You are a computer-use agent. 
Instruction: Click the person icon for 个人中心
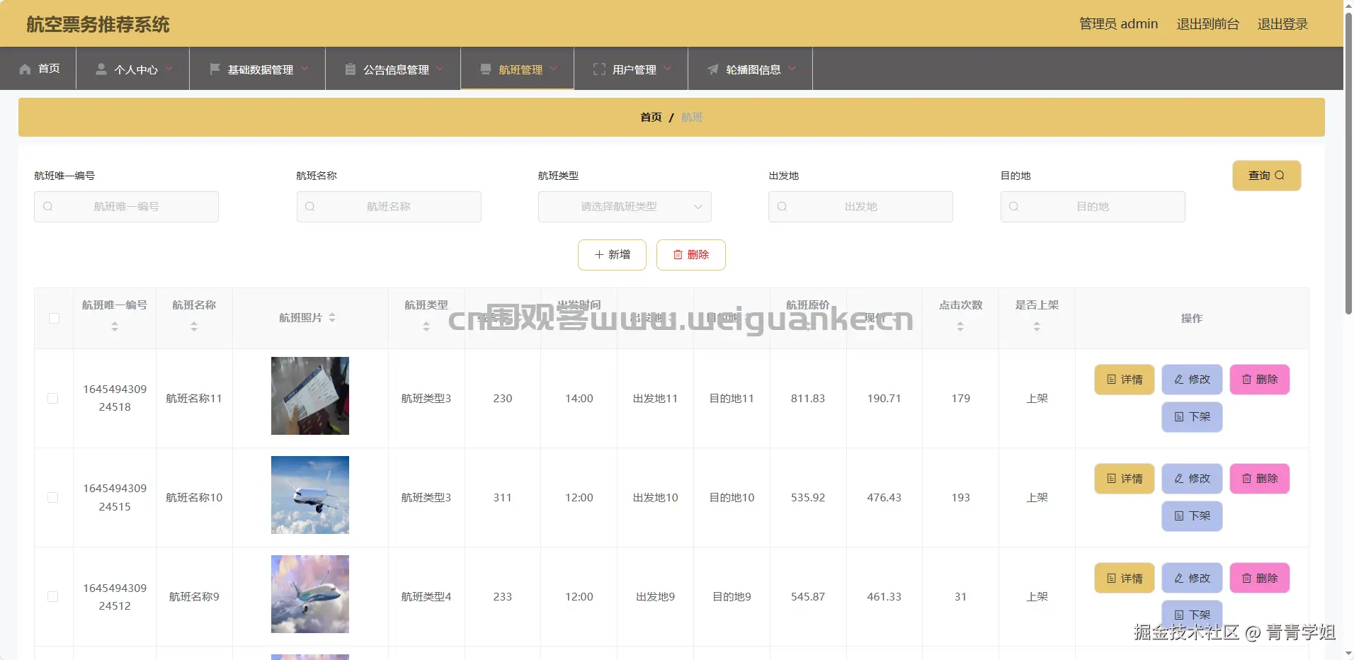point(101,69)
